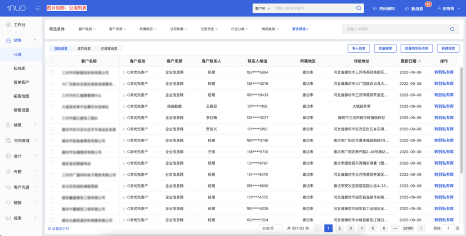Image resolution: width=466 pixels, height=236 pixels.
Task: Expand the 客户级别 filter dropdown
Action: (x=87, y=29)
